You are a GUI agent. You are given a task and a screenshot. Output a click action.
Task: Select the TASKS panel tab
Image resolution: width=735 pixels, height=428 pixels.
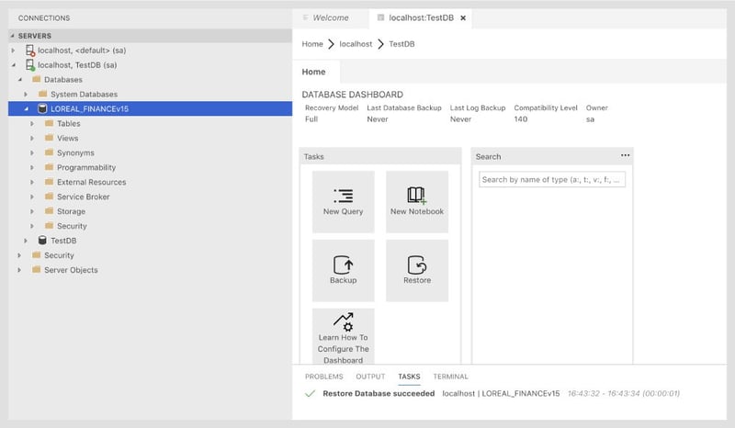click(x=409, y=377)
